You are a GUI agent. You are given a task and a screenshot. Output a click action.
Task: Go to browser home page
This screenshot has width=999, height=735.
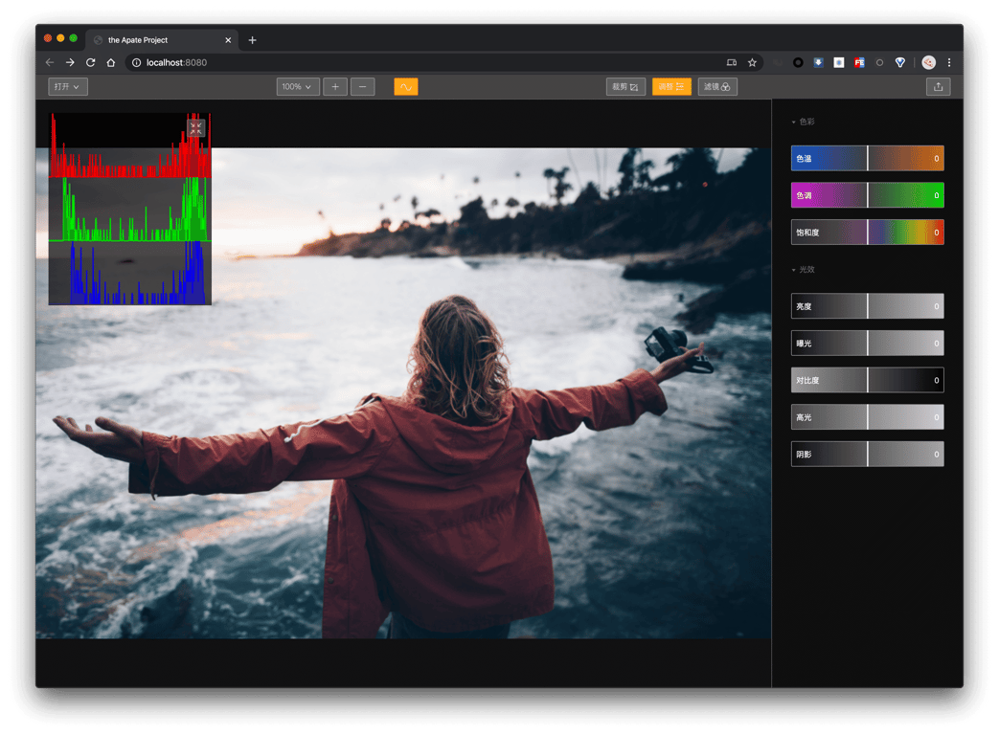coord(111,63)
